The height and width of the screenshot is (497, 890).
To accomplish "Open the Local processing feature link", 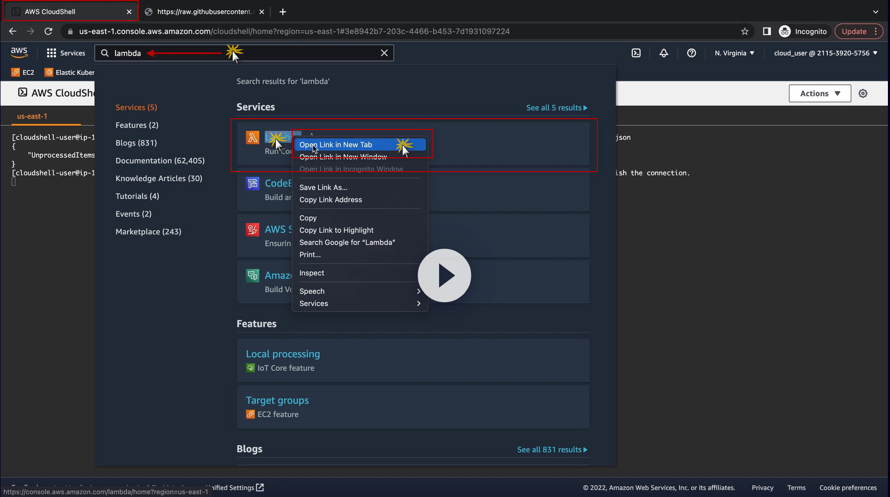I will pos(282,354).
